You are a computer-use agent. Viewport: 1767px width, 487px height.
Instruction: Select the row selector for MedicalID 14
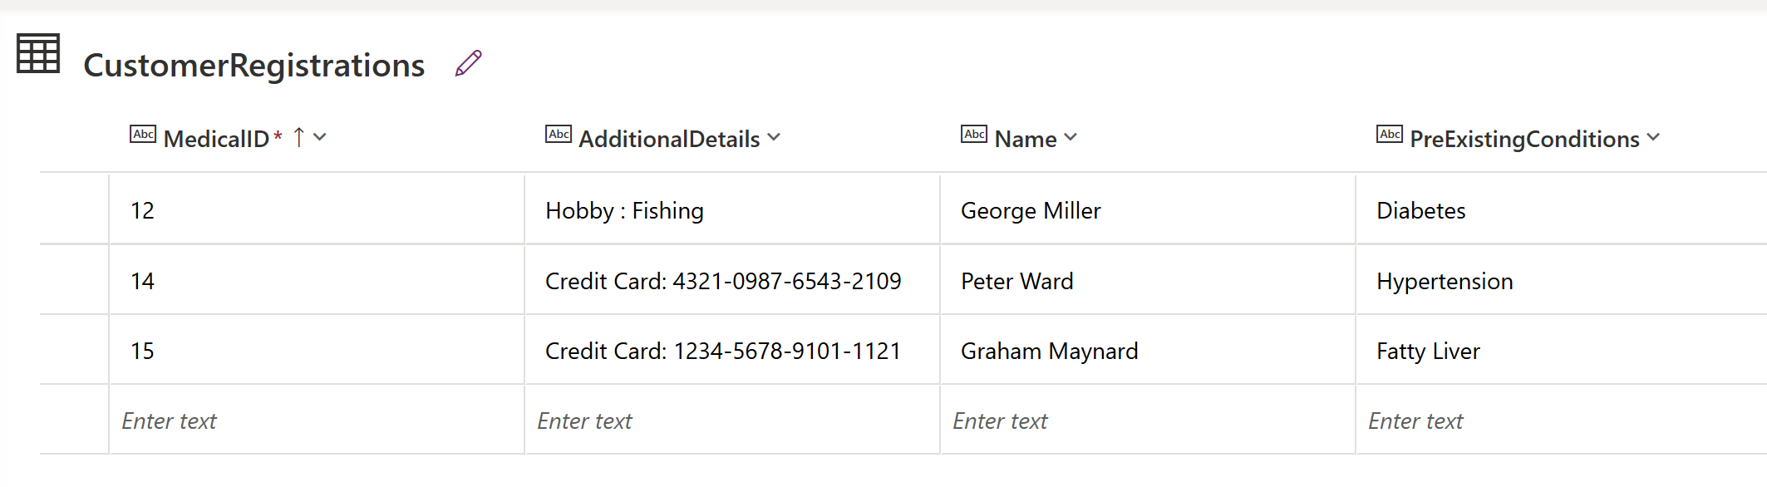(74, 281)
